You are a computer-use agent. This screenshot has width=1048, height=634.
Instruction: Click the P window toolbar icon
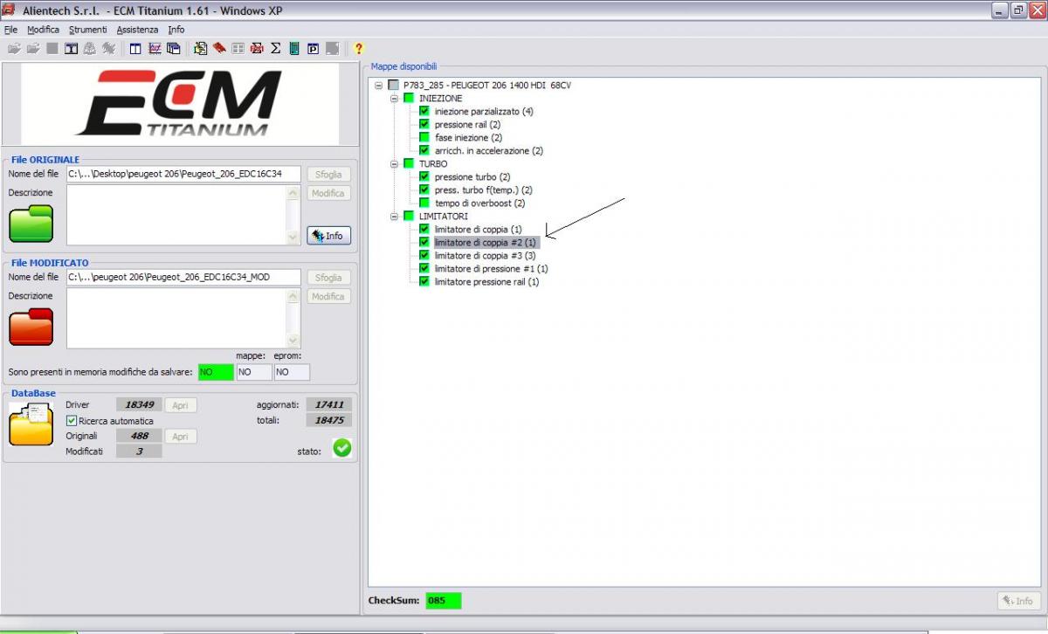pyautogui.click(x=314, y=49)
